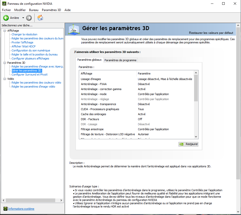241x215 pixels.
Task: Click Restaurer les valeurs par défaut
Action: (x=211, y=33)
